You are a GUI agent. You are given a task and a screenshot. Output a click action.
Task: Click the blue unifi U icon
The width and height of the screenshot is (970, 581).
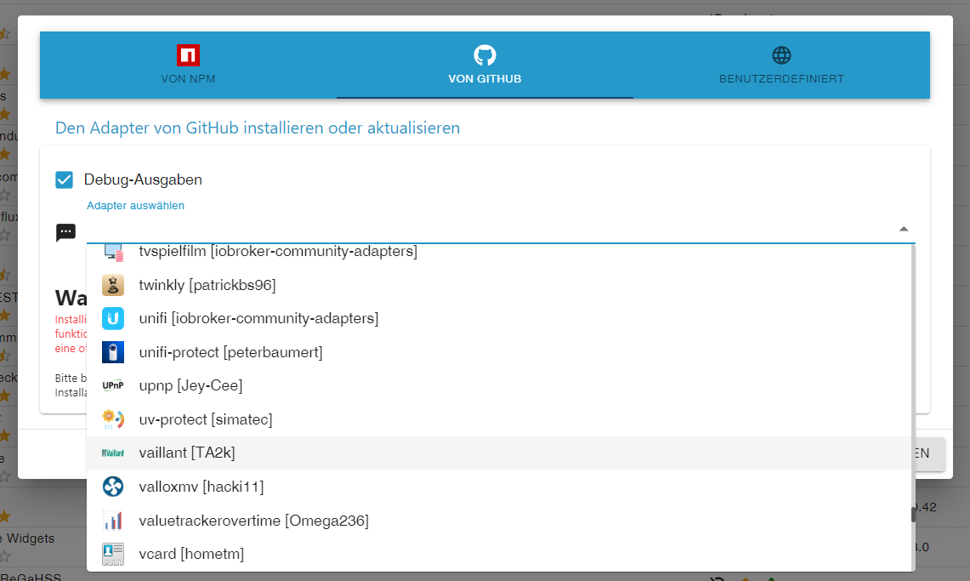113,319
